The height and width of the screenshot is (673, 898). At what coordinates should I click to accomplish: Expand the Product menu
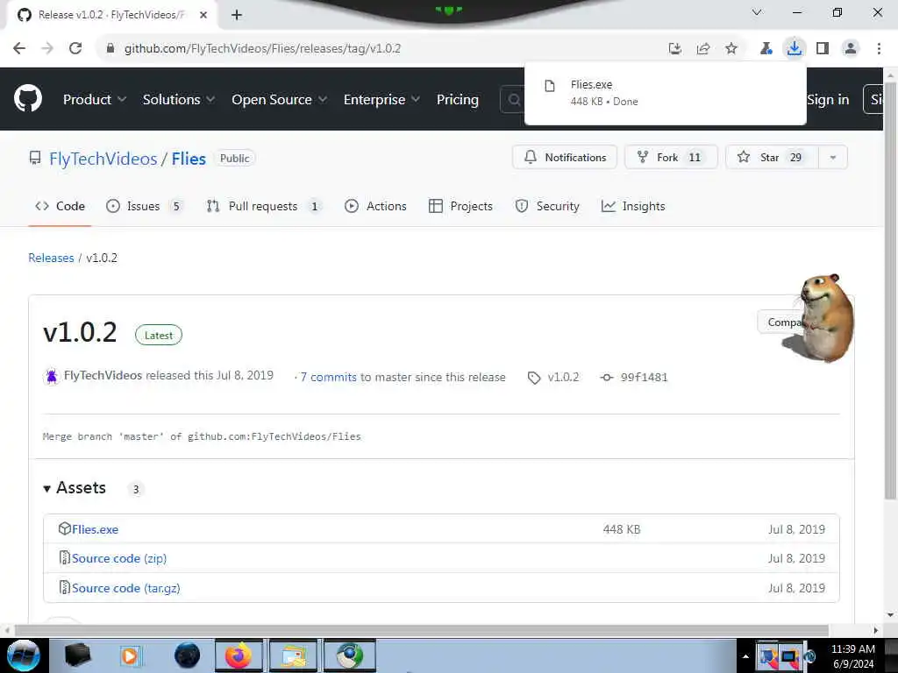tap(95, 100)
